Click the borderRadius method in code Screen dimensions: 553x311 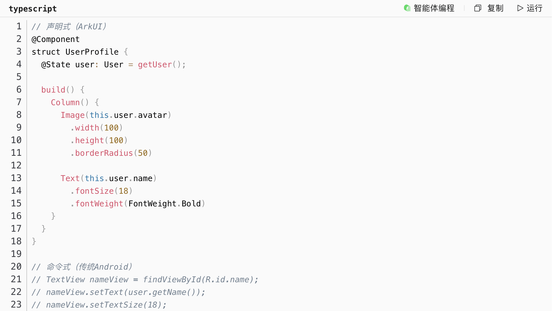[x=104, y=153]
